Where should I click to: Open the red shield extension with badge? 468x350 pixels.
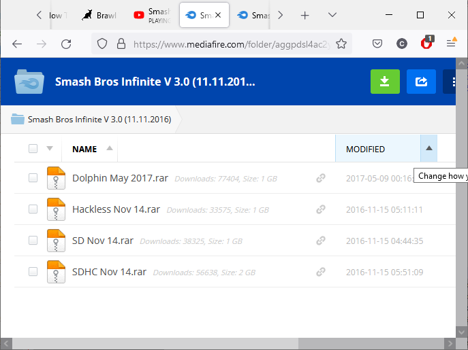[x=427, y=43]
